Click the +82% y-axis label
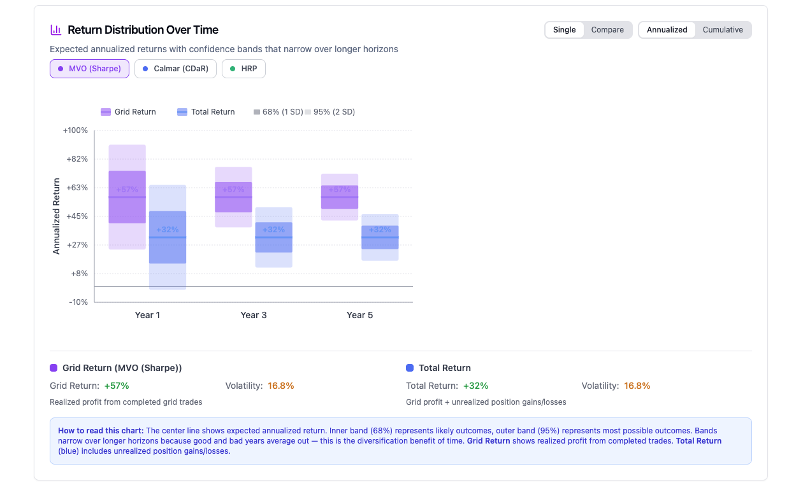 pyautogui.click(x=77, y=159)
